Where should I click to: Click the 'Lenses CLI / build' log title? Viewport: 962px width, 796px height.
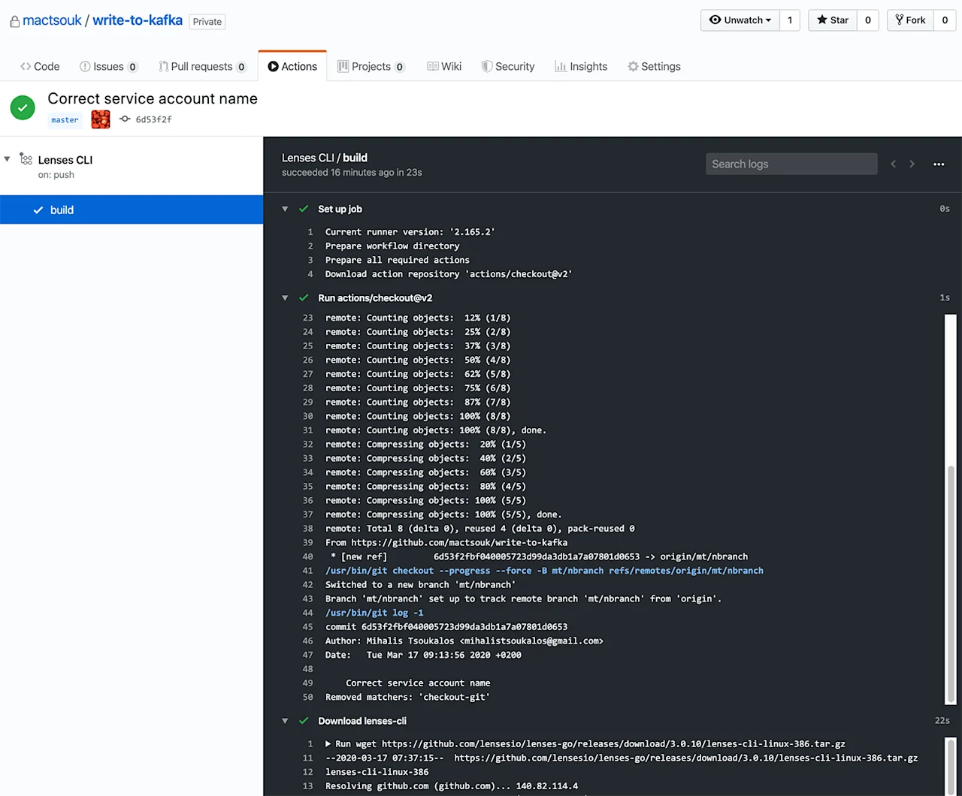point(325,158)
